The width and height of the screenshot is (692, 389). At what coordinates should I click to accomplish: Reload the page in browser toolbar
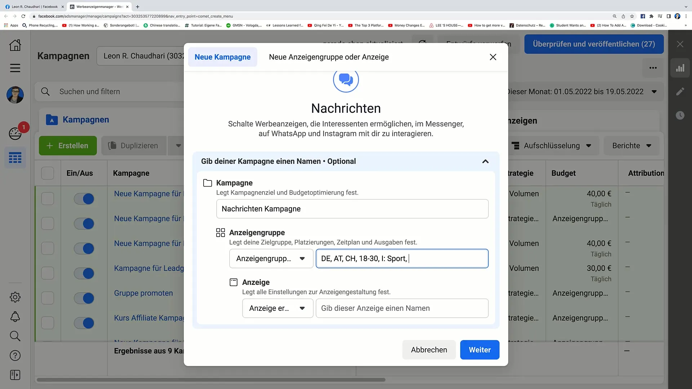click(23, 16)
